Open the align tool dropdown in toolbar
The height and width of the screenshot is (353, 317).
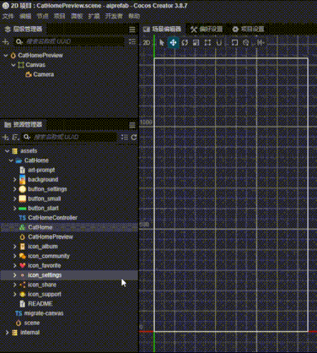261,42
